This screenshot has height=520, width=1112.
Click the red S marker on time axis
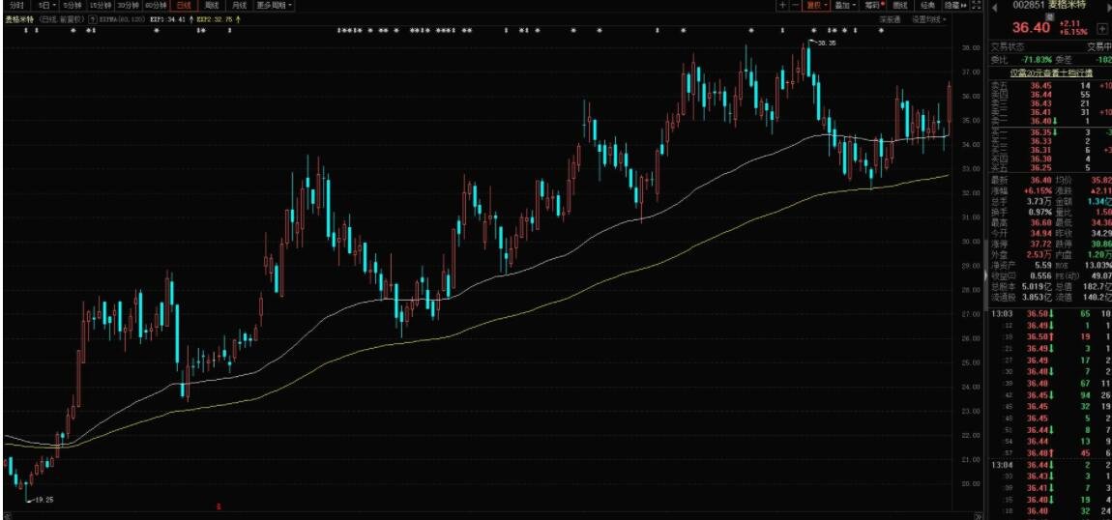point(219,506)
